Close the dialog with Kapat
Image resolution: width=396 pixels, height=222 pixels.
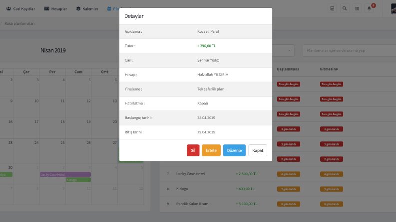point(258,150)
